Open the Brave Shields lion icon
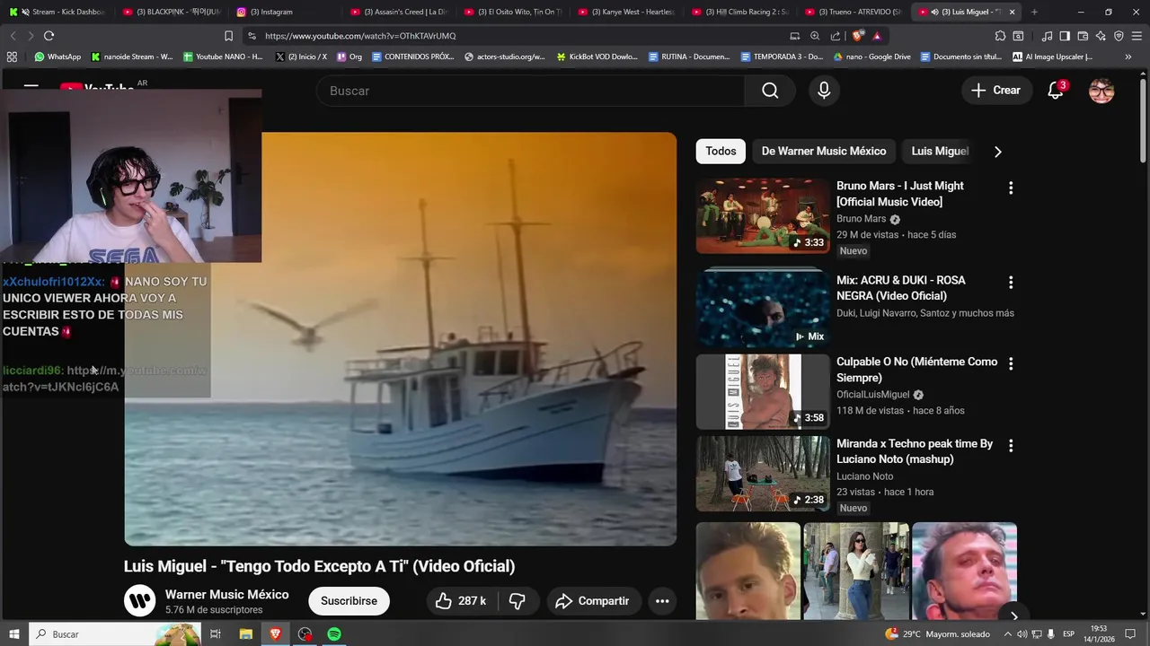Screen dimensions: 1150x646 858,36
